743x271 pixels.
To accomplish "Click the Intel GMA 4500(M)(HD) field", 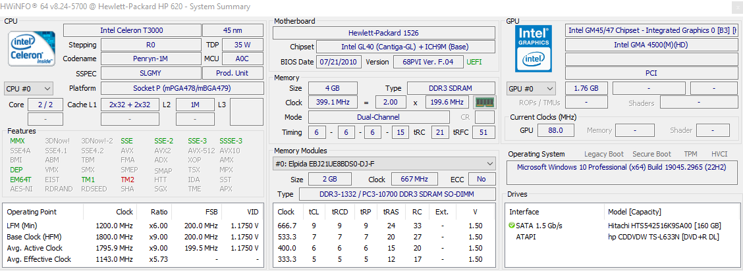I will (x=650, y=45).
